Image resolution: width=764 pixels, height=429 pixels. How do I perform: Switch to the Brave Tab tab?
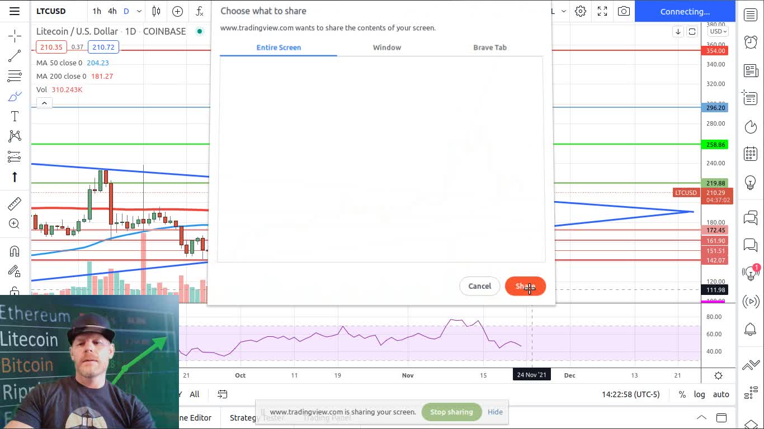click(x=490, y=47)
